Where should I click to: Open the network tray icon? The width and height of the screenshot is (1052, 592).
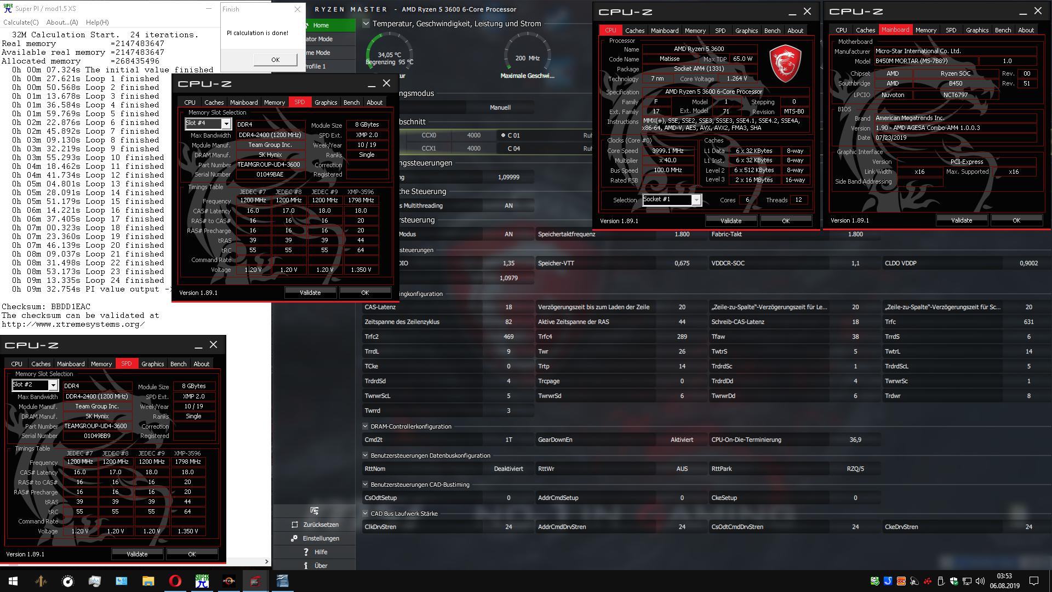pyautogui.click(x=967, y=581)
